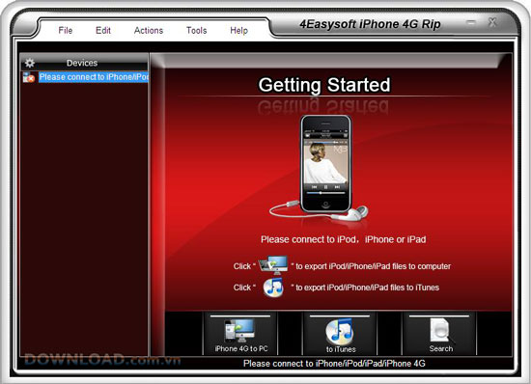This screenshot has width=531, height=384.
Task: Click the Search button
Action: 439,334
